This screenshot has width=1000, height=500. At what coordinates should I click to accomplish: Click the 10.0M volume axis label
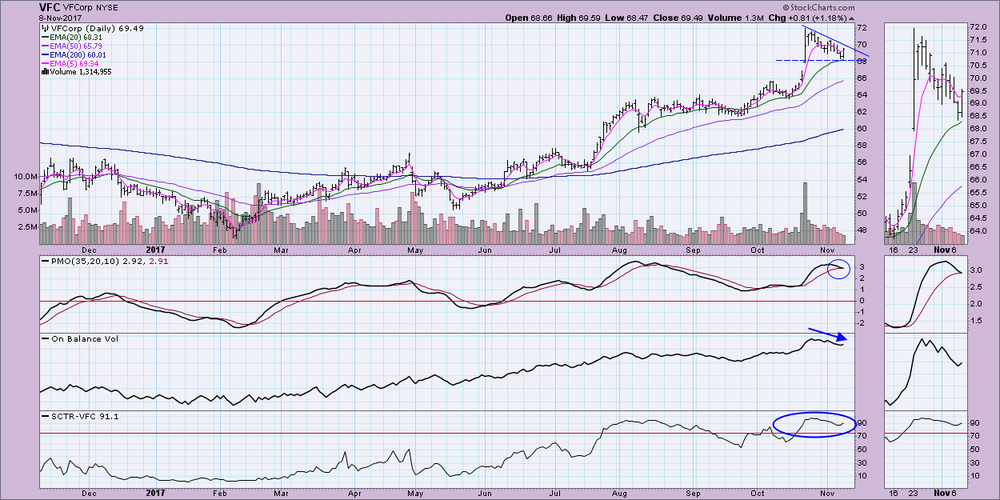point(24,176)
